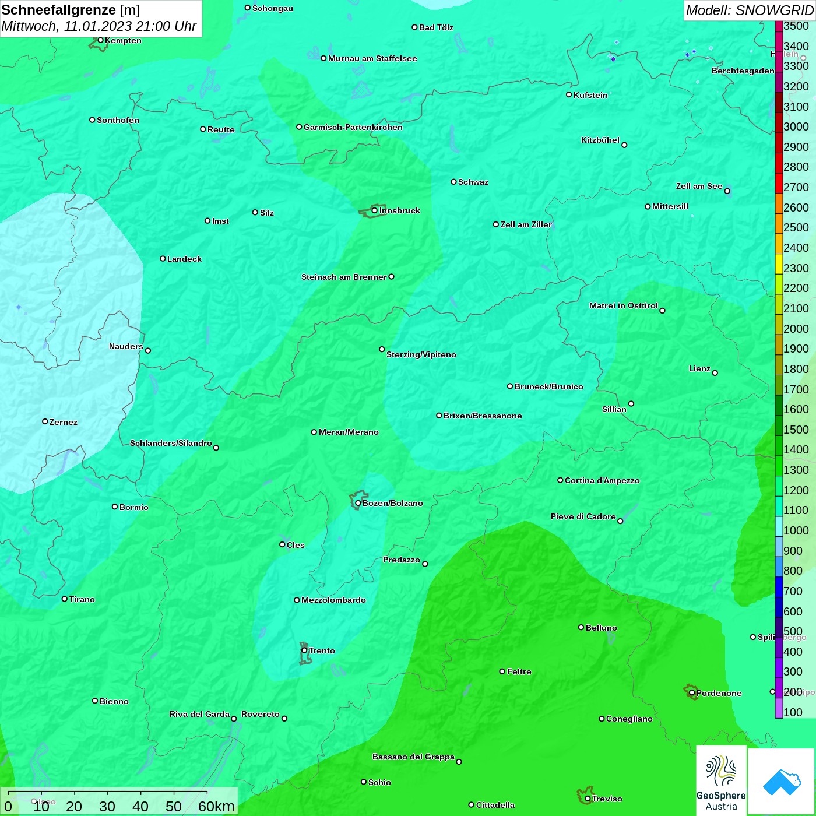Screen dimensions: 816x816
Task: Select the blue legend swatch beside 700
Action: point(779,587)
